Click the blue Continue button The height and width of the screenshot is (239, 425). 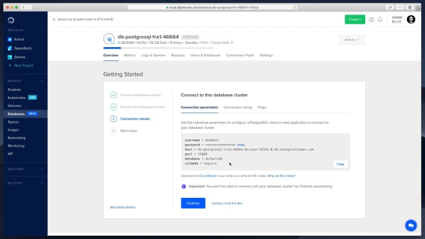point(193,203)
